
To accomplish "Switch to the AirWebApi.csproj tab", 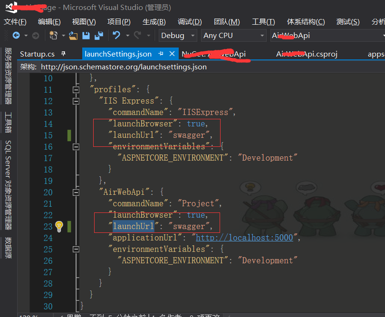I will pyautogui.click(x=307, y=54).
